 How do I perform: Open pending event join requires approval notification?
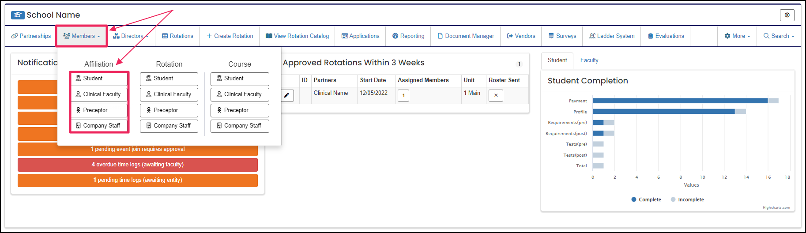(x=138, y=149)
